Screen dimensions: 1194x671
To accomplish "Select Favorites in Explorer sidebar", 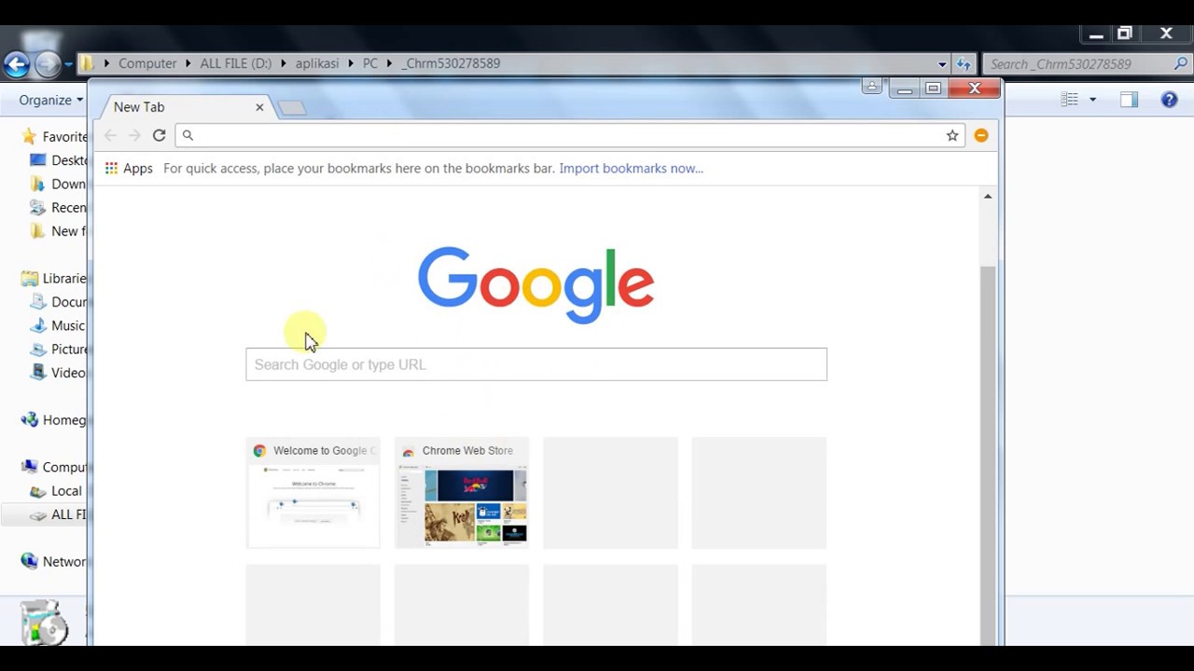I will click(54, 136).
